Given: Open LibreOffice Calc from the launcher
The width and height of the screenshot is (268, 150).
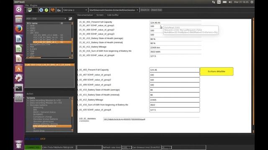Looking at the screenshot, I should (18, 49).
